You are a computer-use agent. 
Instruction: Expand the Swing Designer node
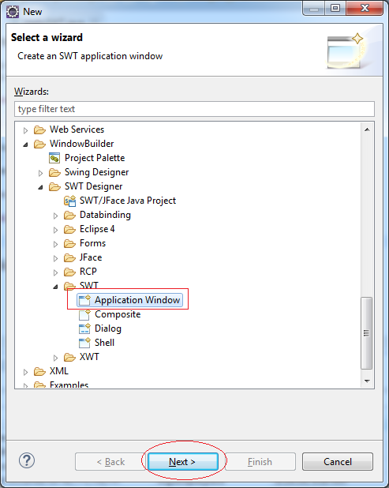(40, 173)
